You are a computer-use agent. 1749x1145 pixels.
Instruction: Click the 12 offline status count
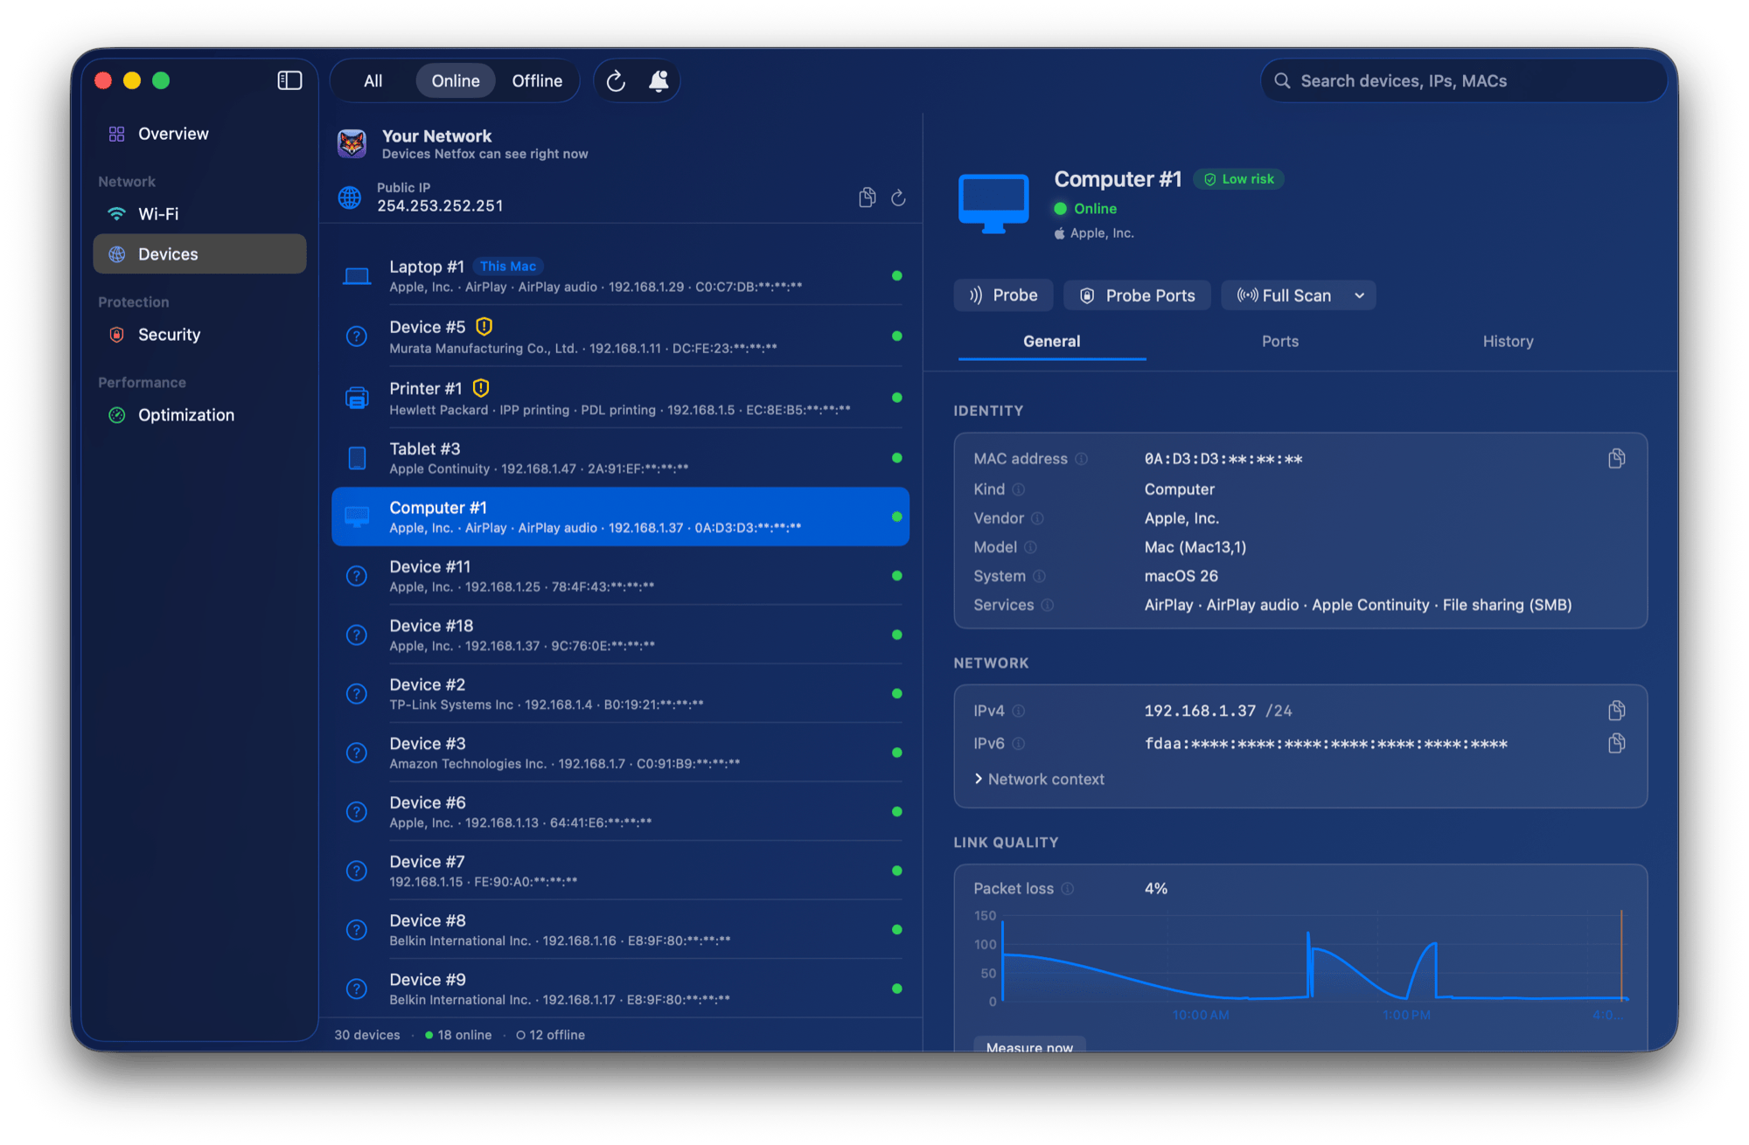point(551,1035)
